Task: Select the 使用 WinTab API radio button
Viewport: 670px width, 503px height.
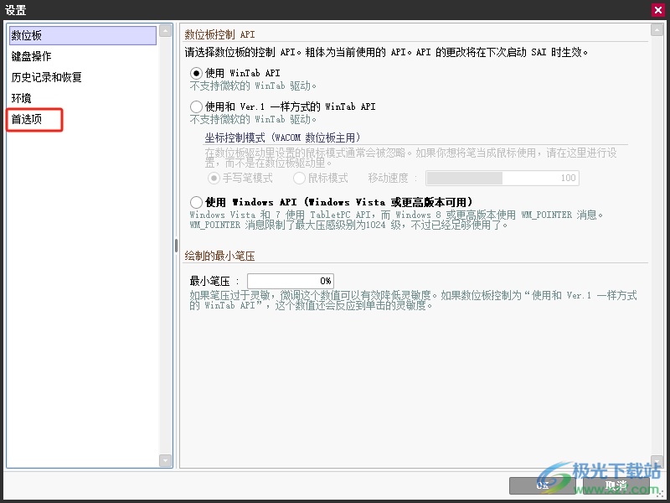Action: click(x=196, y=73)
